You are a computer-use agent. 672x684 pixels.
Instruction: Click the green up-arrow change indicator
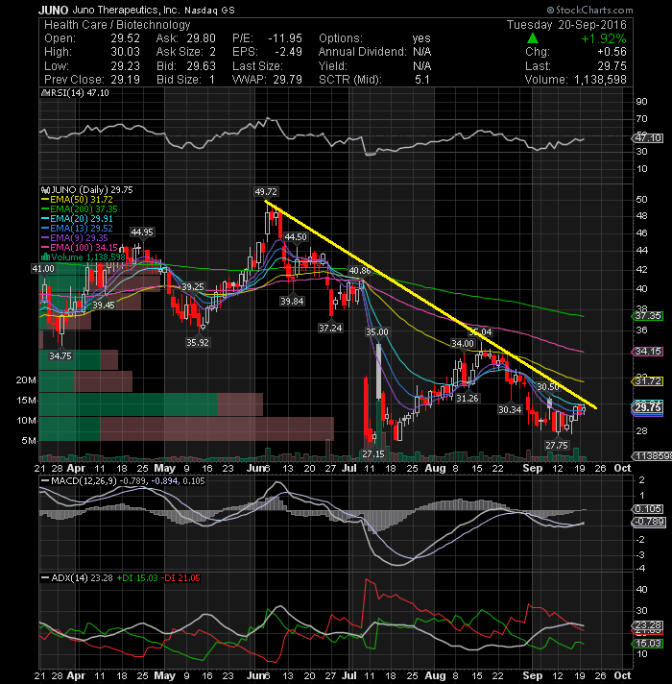pyautogui.click(x=533, y=38)
